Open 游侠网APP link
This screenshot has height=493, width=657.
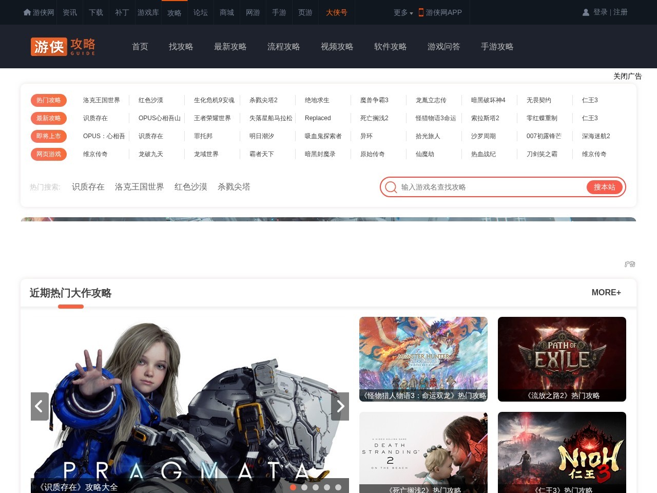(x=444, y=12)
